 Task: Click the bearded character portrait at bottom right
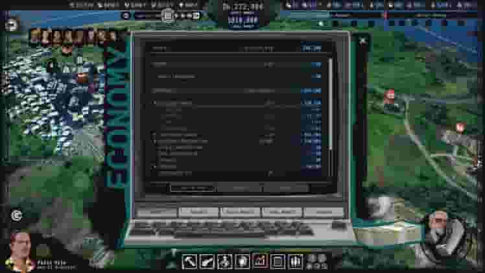tap(444, 233)
